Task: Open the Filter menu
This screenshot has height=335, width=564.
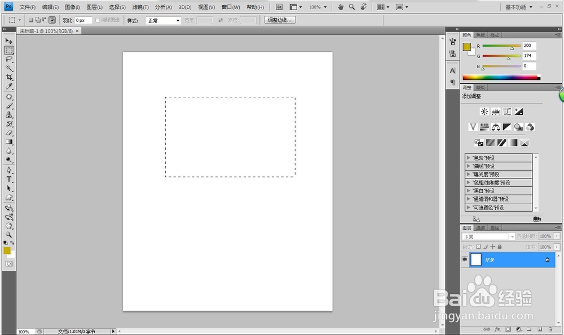Action: tap(140, 7)
